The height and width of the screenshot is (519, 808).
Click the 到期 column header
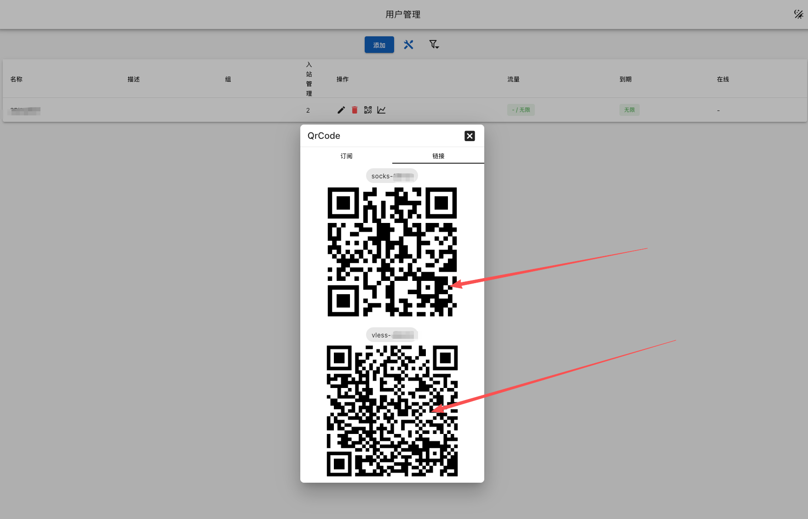point(626,79)
